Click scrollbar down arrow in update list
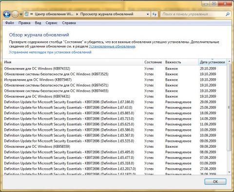Viewport: 234px width, 192px height. [229, 172]
